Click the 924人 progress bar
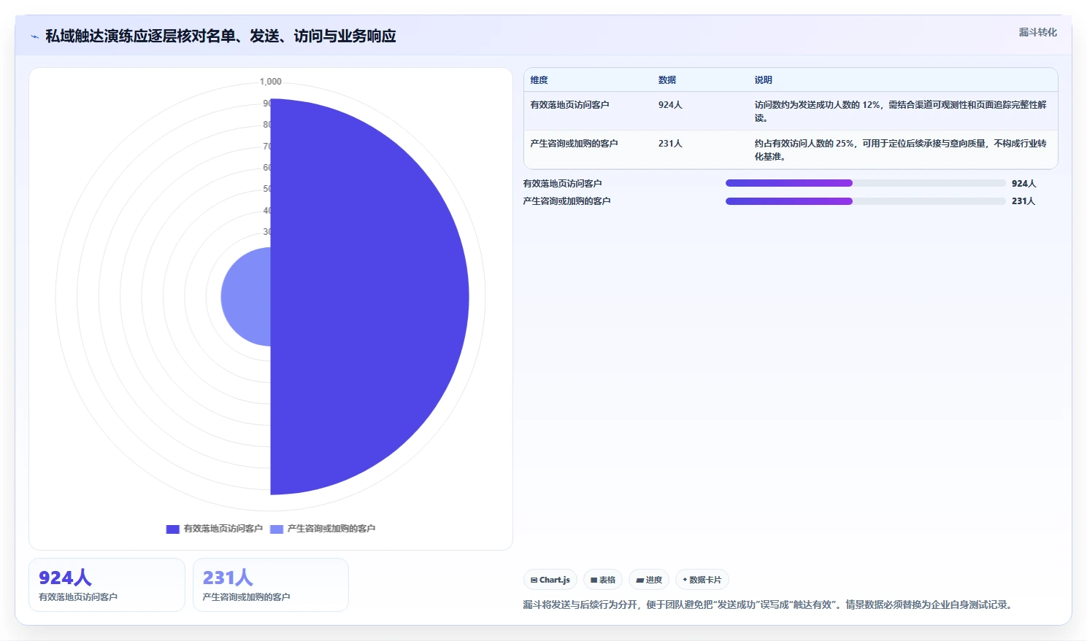 pyautogui.click(x=865, y=183)
